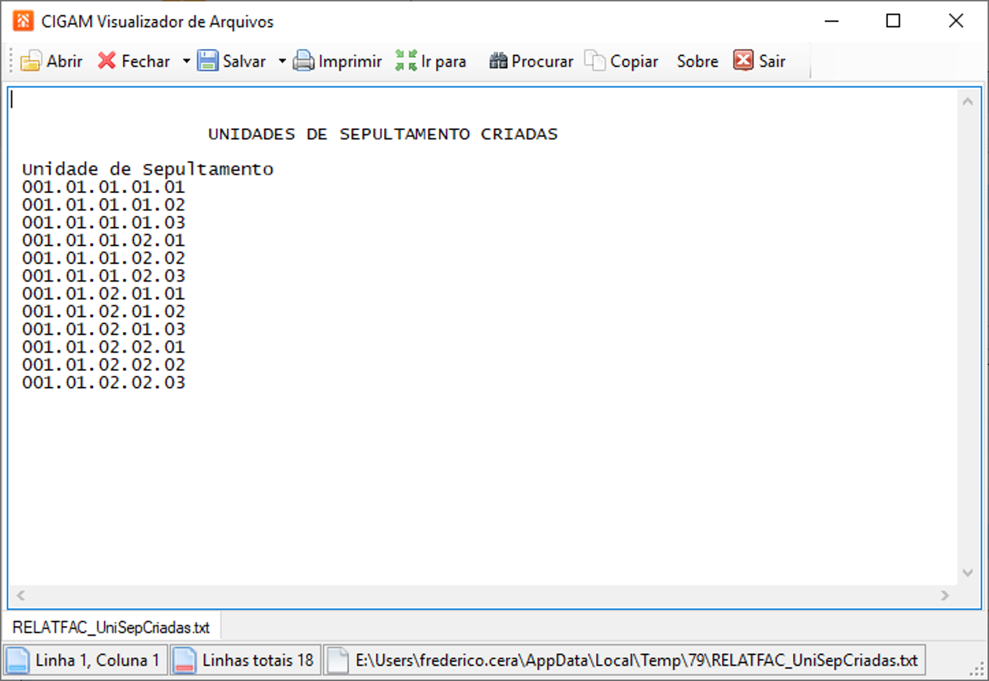Screen dimensions: 989x681
Task: Expand the dropdown arrow next to Salvar
Action: click(x=282, y=61)
